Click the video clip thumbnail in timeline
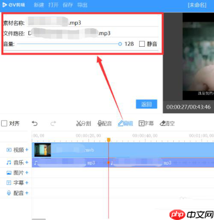 pyautogui.click(x=43, y=150)
